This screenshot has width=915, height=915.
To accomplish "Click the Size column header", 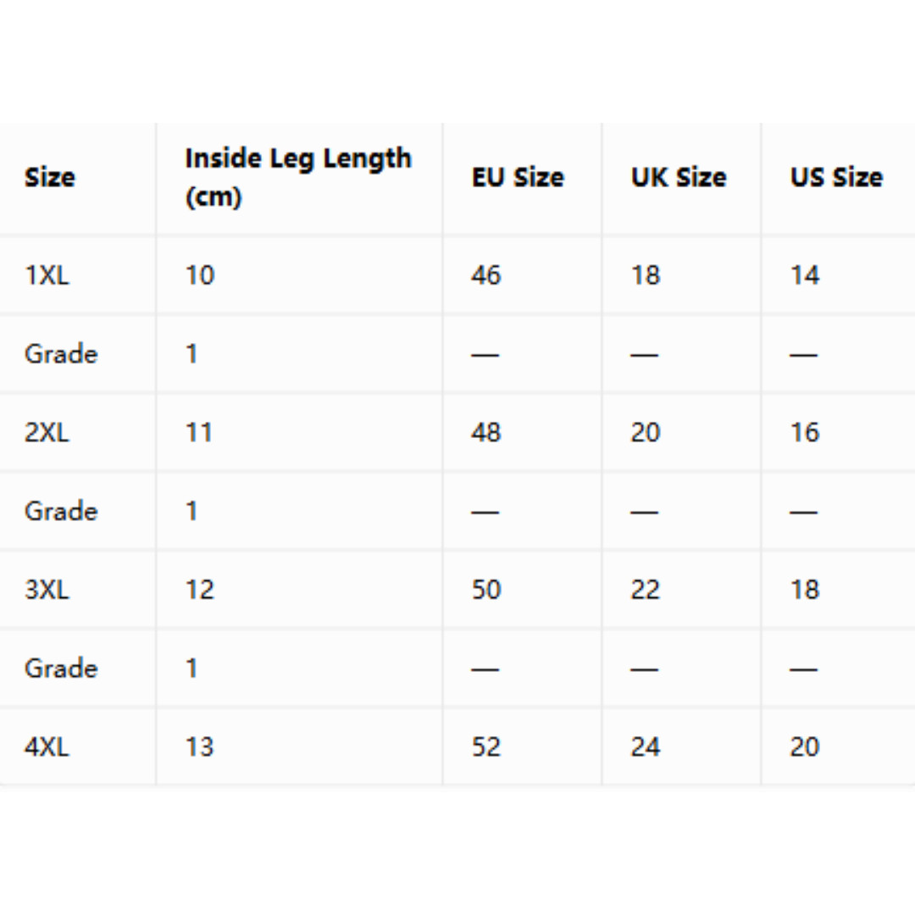I will (50, 177).
